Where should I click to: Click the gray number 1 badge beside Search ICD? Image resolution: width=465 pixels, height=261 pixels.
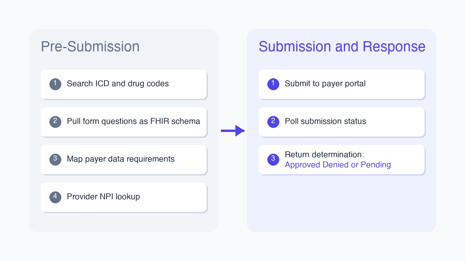[55, 84]
